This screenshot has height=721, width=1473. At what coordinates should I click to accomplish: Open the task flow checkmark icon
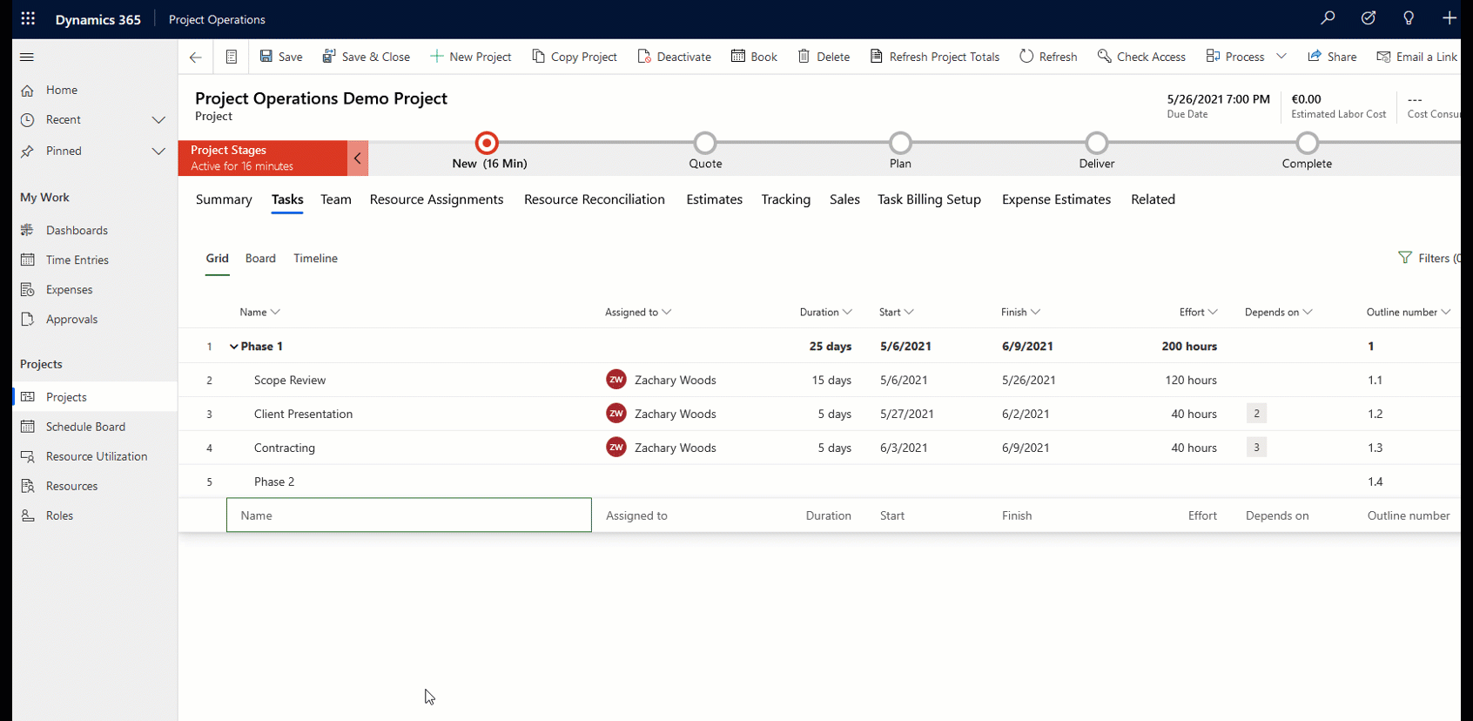(x=1369, y=18)
